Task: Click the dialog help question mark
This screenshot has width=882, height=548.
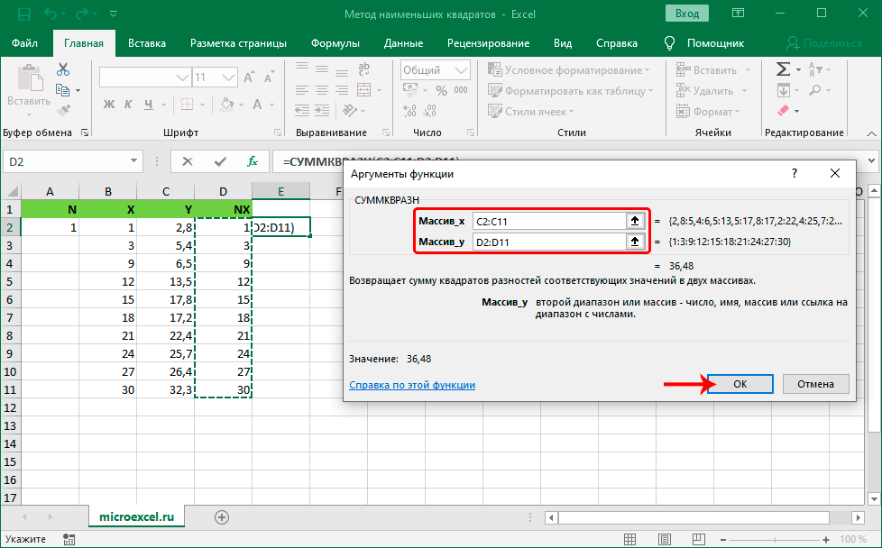Action: pyautogui.click(x=794, y=174)
